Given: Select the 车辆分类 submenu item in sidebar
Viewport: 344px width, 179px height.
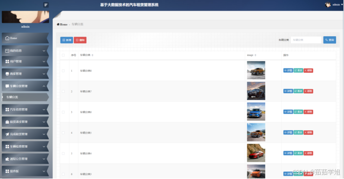Looking at the screenshot, I should (25, 97).
